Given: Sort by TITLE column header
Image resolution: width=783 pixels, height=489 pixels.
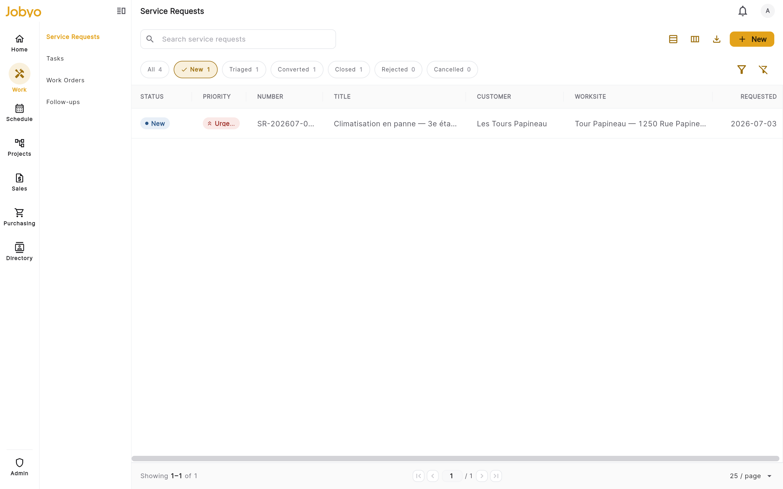Looking at the screenshot, I should (x=342, y=97).
